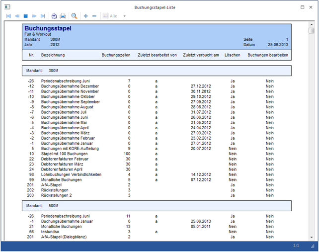Open the search magnifier tool
This screenshot has height=252, width=319.
pos(75,16)
